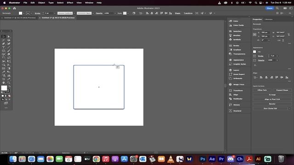Select the Direct Selection tool
The width and height of the screenshot is (294, 165).
9,37
